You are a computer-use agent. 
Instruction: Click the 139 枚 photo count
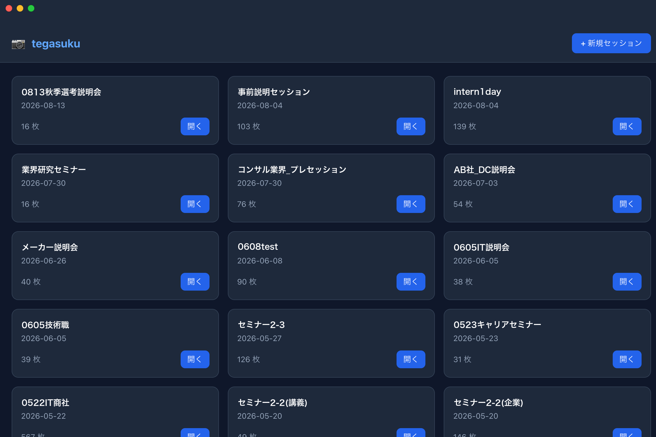[x=464, y=127]
